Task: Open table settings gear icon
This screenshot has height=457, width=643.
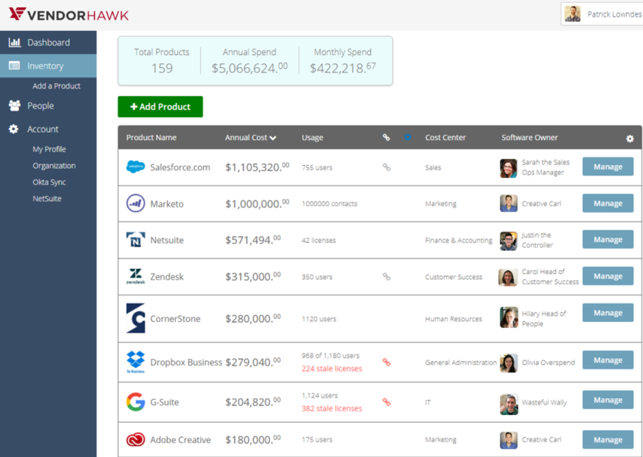Action: point(630,139)
